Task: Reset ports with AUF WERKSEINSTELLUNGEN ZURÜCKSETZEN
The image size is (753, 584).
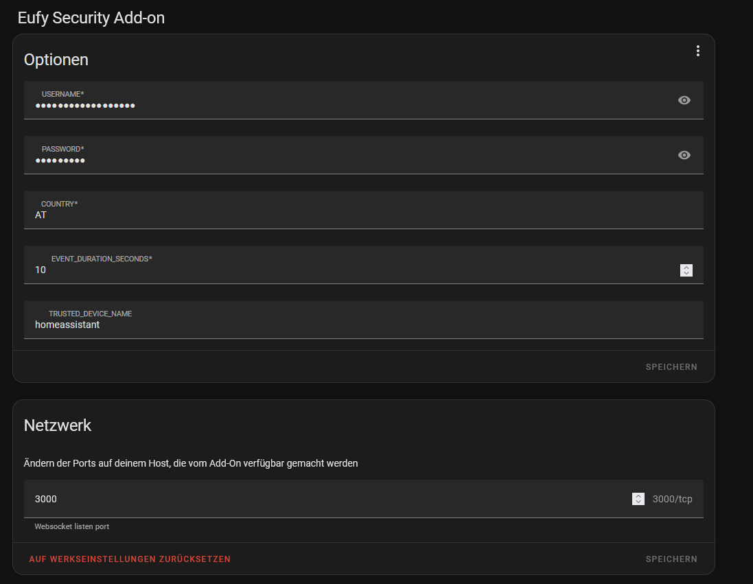Action: point(130,559)
